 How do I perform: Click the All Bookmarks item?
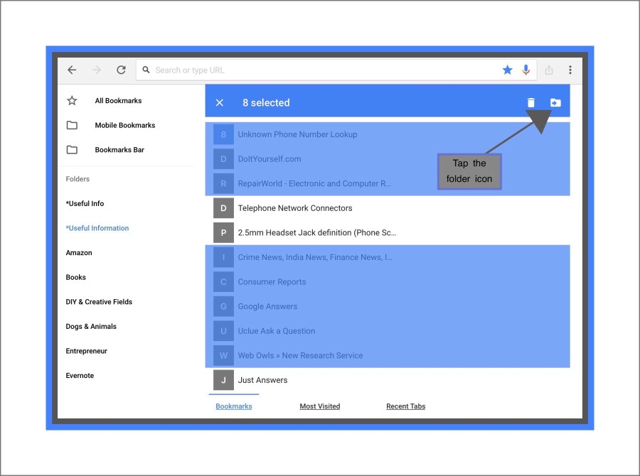coord(118,101)
